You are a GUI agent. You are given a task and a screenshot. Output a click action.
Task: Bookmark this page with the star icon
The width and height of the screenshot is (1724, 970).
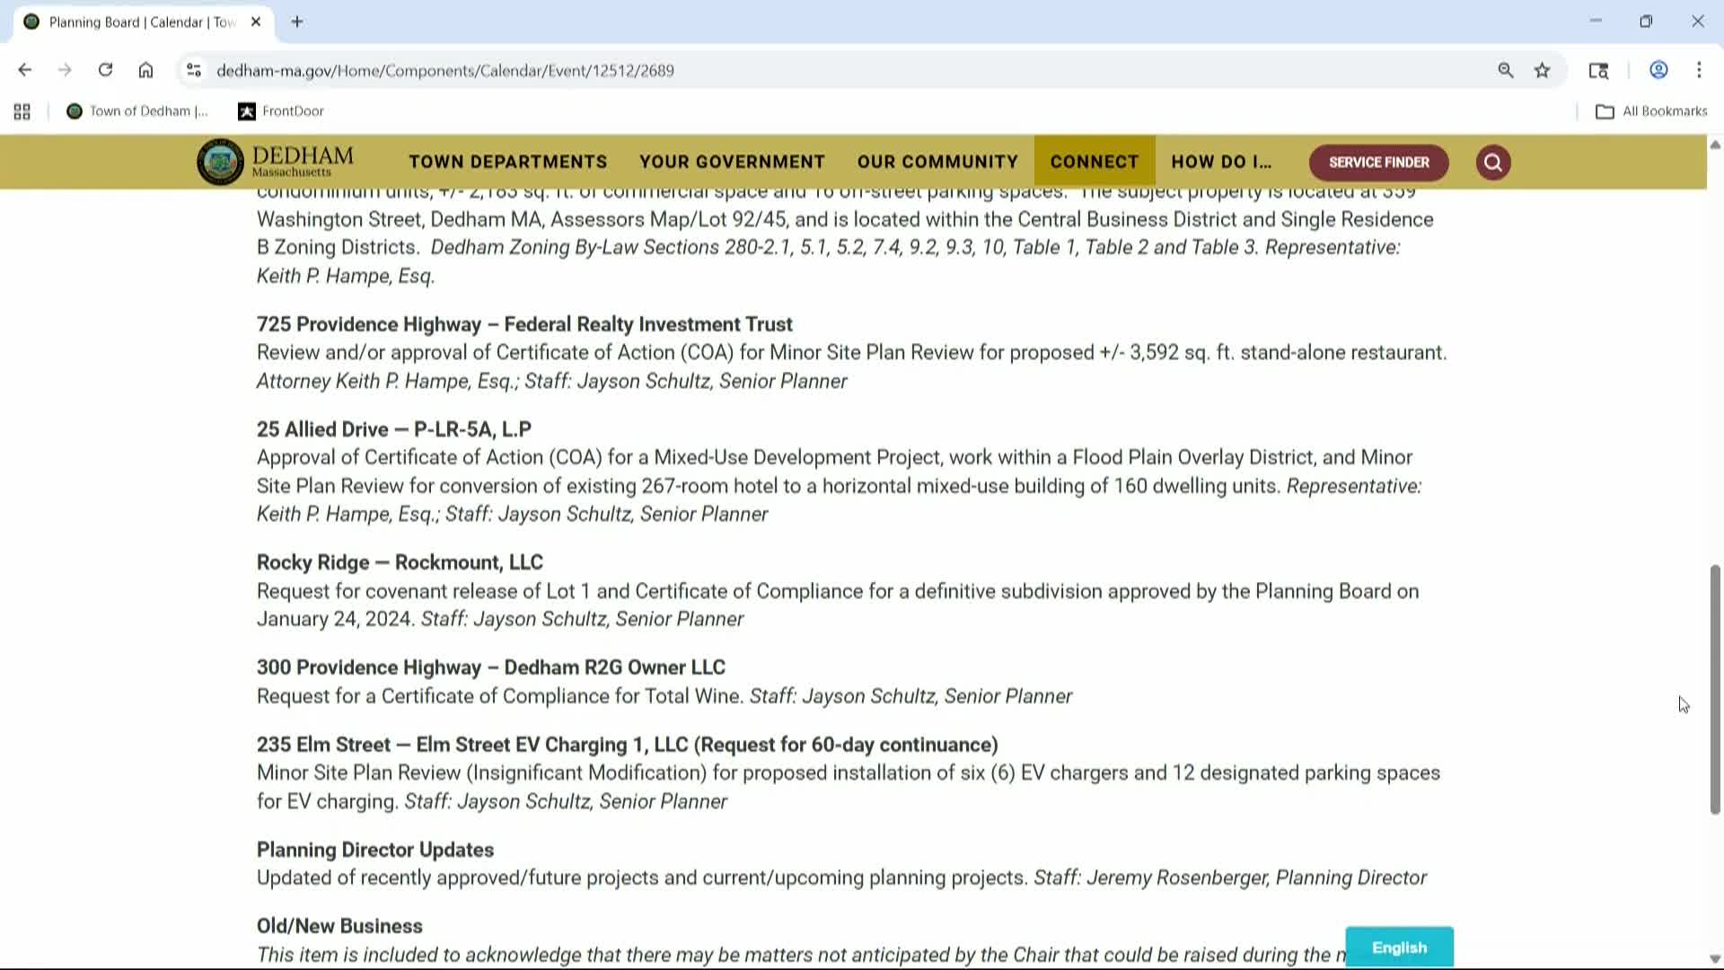1543,69
